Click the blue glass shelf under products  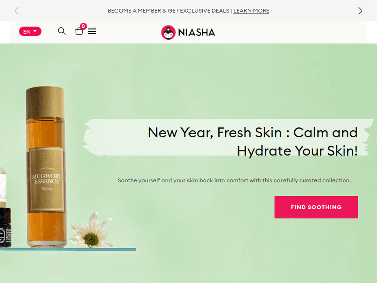(x=68, y=249)
